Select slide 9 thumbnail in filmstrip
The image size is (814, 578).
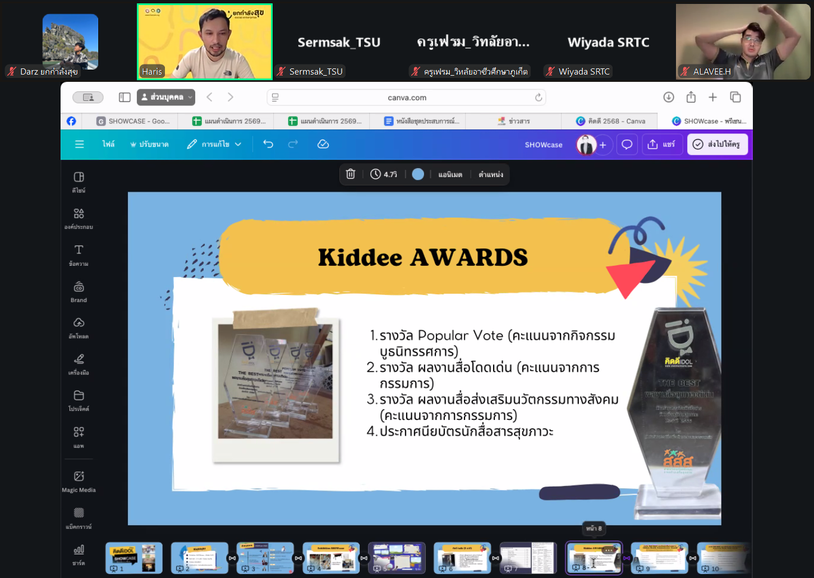659,557
